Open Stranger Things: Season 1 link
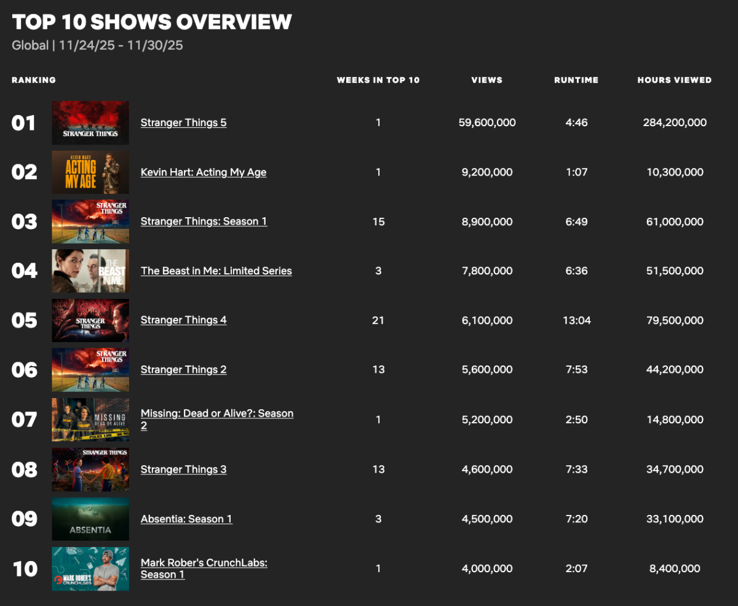 204,221
